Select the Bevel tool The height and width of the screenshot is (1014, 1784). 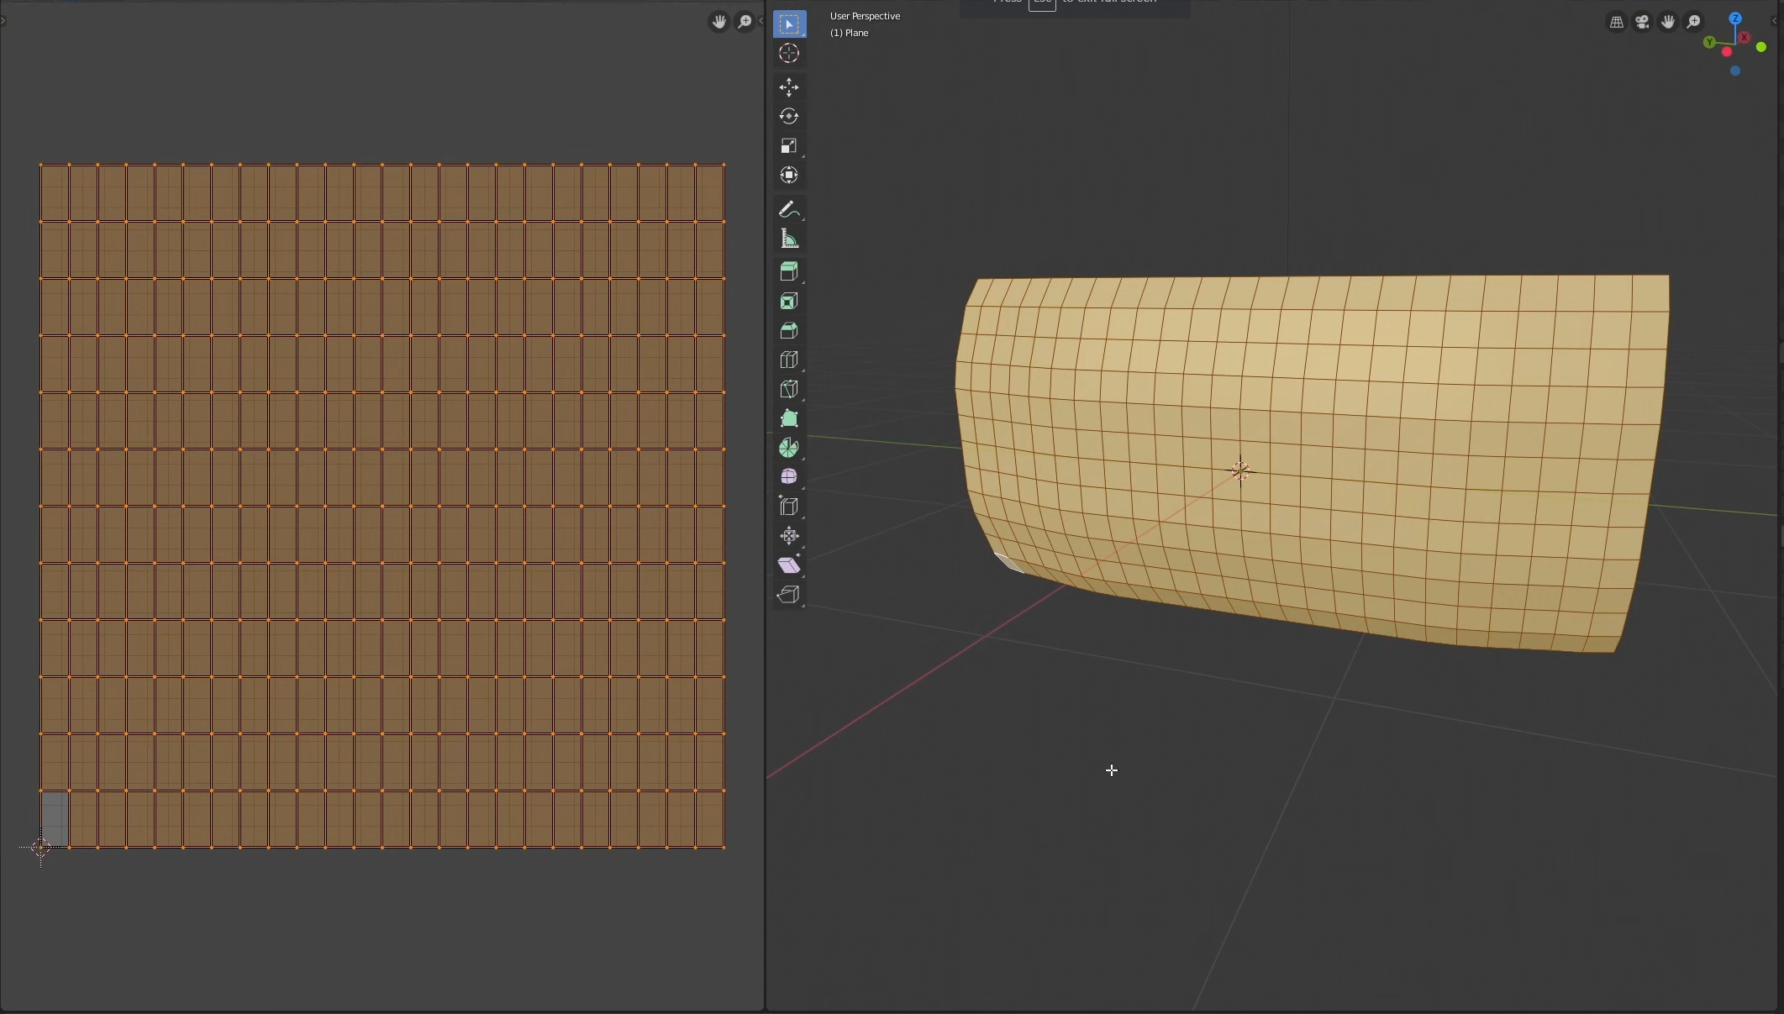point(789,329)
